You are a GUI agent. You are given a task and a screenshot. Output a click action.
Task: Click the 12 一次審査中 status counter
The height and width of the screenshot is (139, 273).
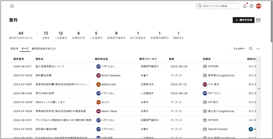point(61,35)
